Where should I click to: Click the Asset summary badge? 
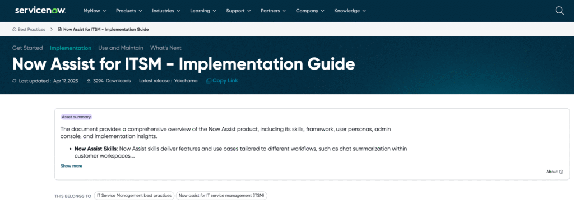[x=76, y=117]
